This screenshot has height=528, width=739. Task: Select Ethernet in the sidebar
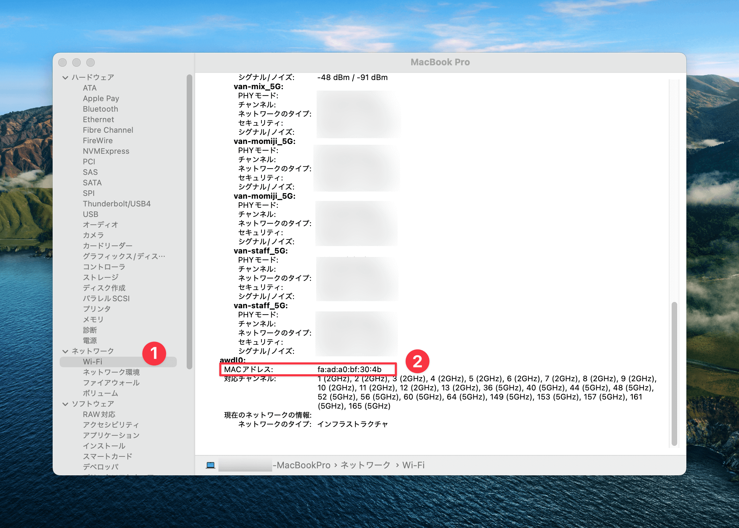(x=98, y=120)
